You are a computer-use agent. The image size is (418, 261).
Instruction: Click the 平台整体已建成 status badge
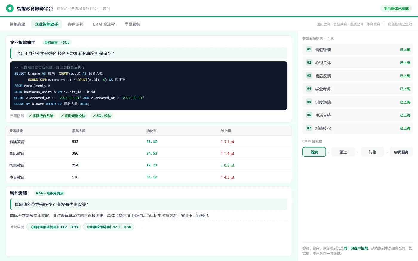(x=396, y=9)
